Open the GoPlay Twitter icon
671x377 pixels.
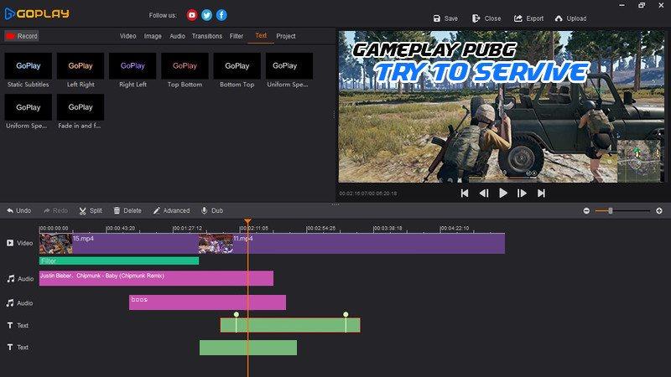coord(206,15)
